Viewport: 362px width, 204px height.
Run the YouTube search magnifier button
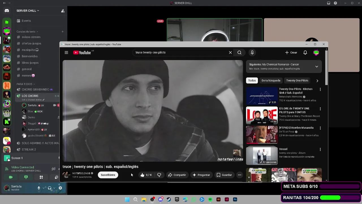tap(240, 52)
